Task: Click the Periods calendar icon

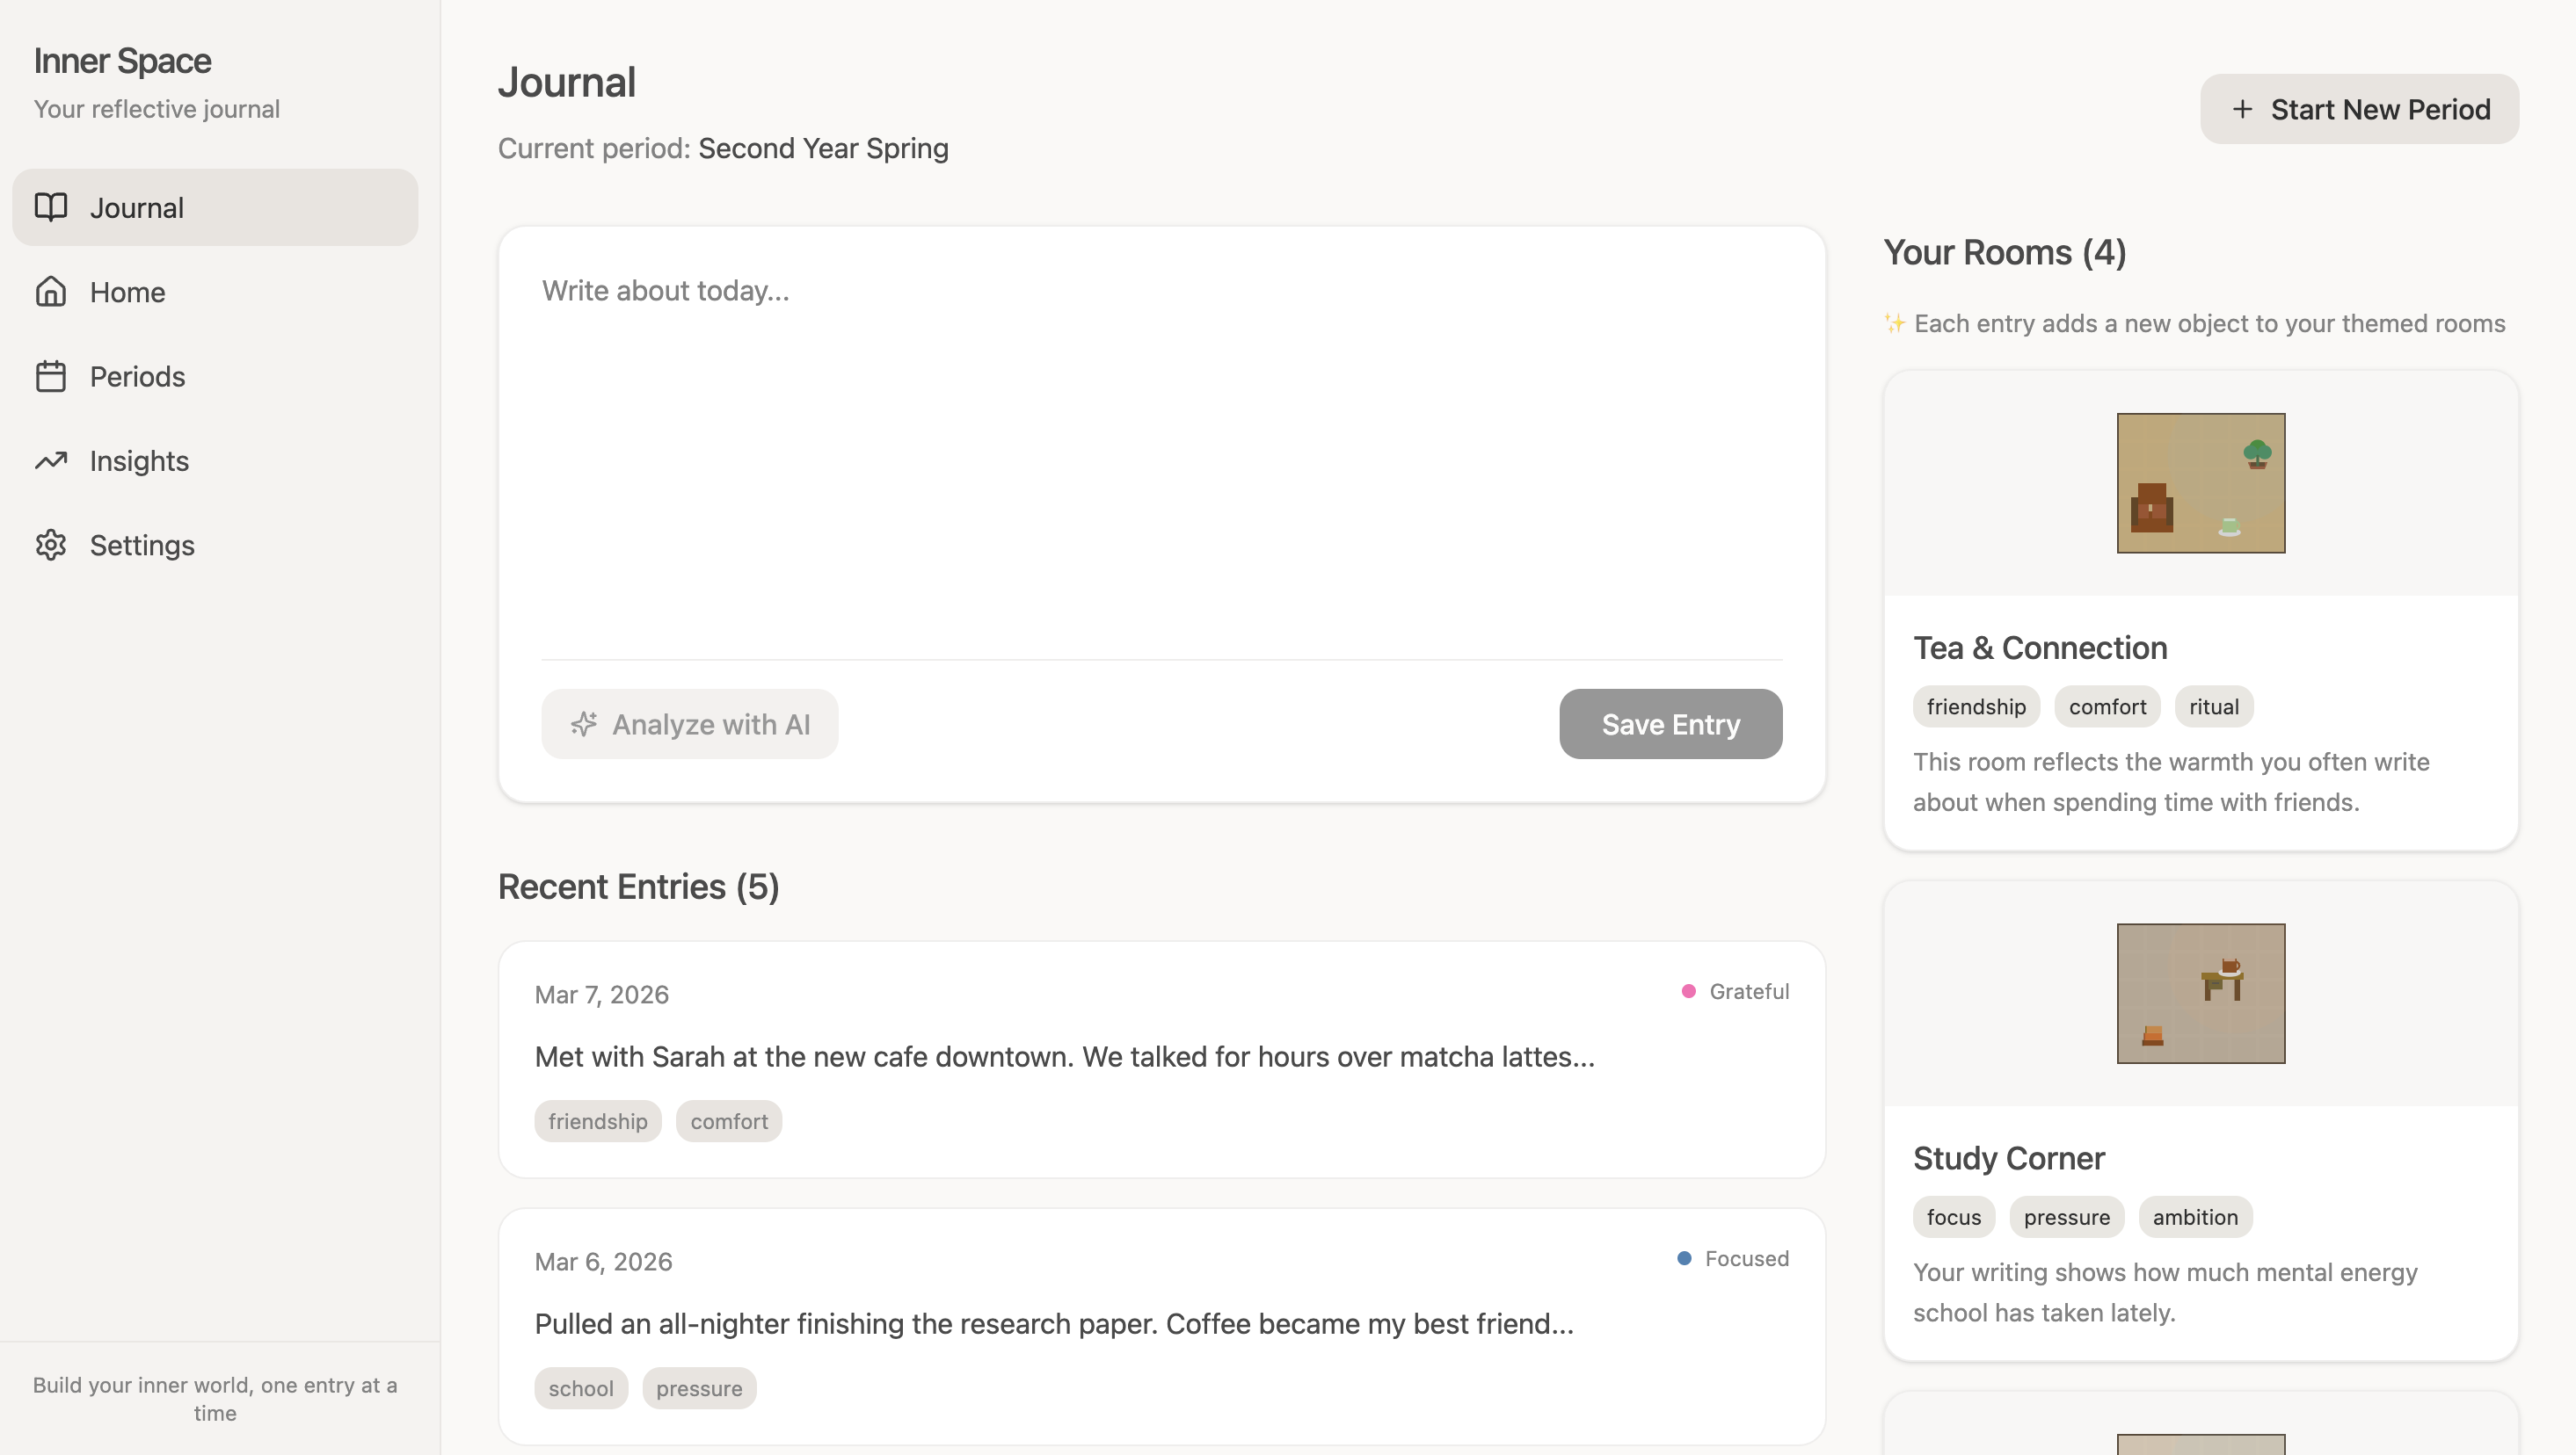Action: 51,377
